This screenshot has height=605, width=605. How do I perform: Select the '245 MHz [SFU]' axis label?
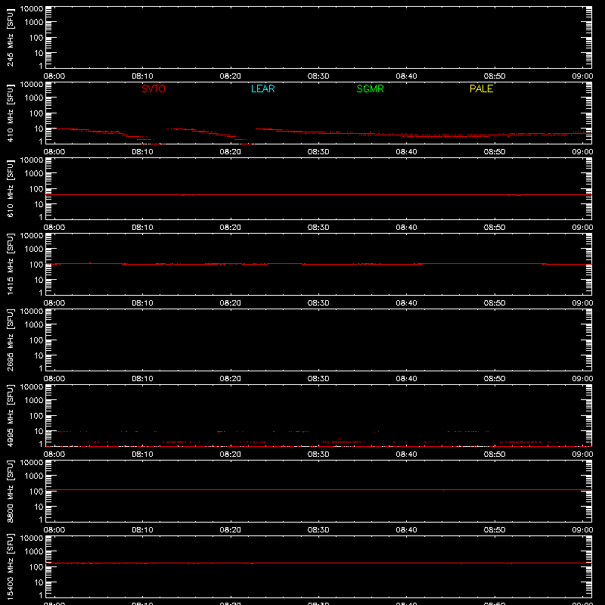[x=10, y=37]
